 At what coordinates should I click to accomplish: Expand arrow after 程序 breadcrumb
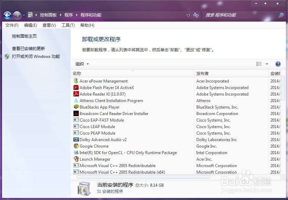click(x=77, y=15)
